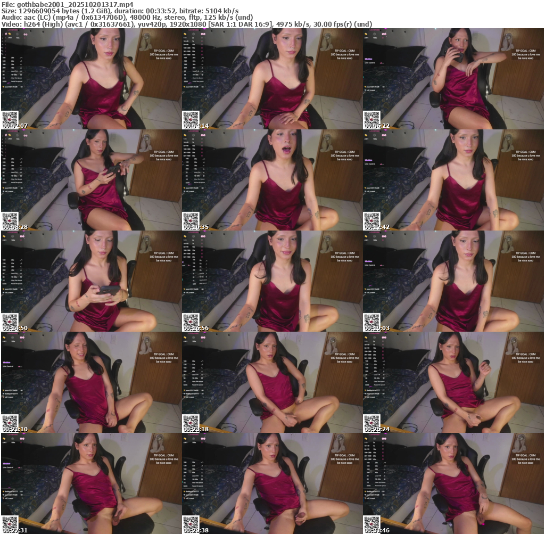
Task: Click the 'Audio: aac (LC)' header line
Action: (x=127, y=18)
